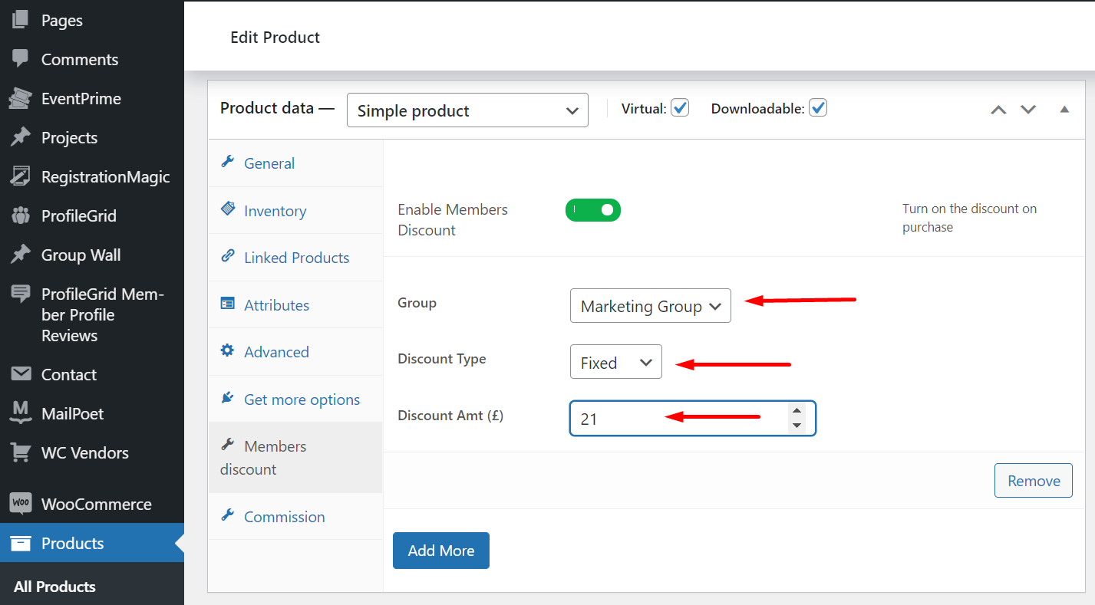Image resolution: width=1095 pixels, height=605 pixels.
Task: Increase Discount Amt using the up stepper arrow
Action: point(798,410)
